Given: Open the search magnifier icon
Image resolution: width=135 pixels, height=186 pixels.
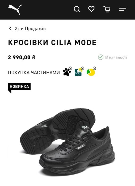Looking at the screenshot, I should (77, 9).
